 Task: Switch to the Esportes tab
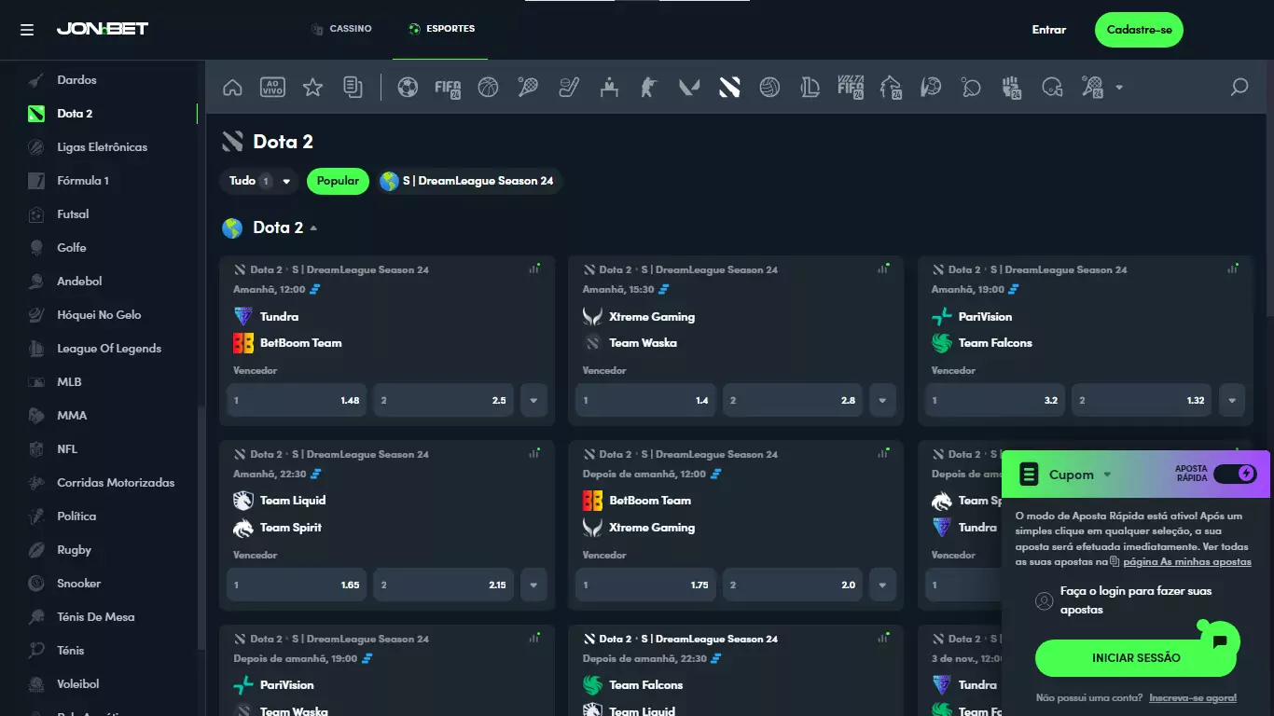441,29
